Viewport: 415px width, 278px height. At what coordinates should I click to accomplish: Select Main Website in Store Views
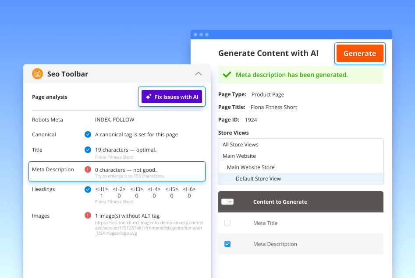(x=239, y=156)
